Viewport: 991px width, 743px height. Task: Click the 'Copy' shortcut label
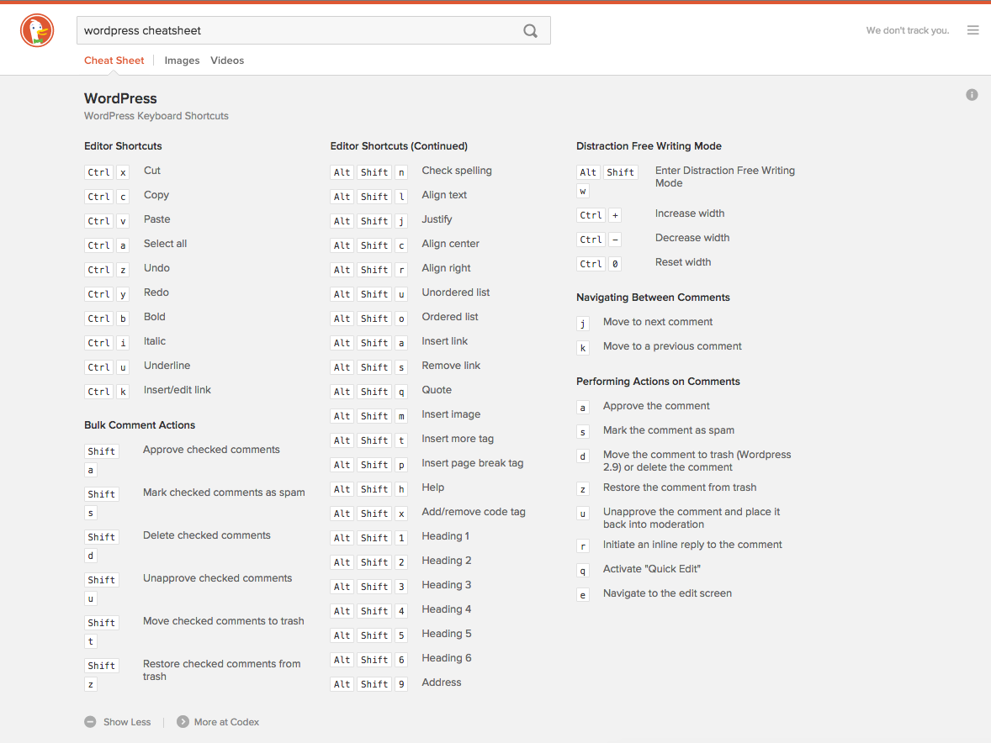156,195
